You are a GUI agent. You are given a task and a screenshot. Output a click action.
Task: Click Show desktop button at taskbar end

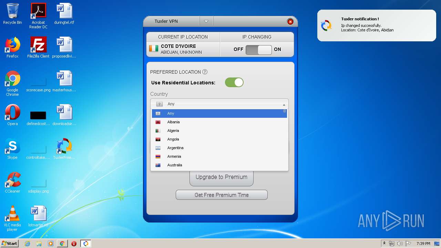(437, 244)
